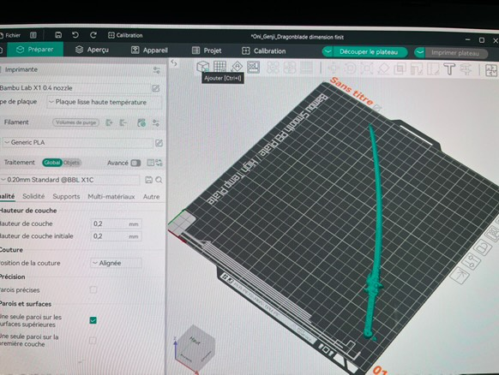Collapse the sidebar arrow icon

point(174,62)
